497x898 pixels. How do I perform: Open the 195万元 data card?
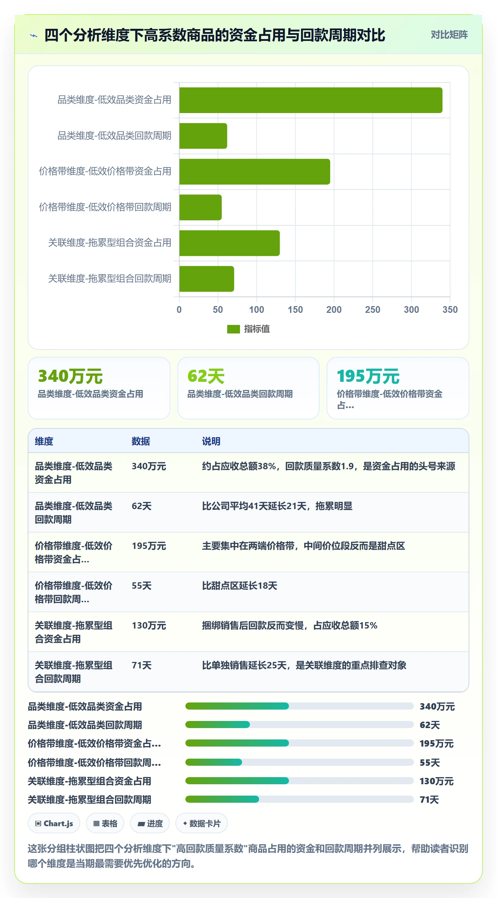(x=398, y=388)
